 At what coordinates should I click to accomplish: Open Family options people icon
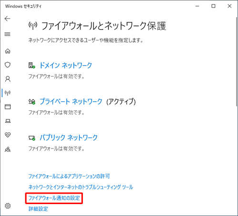pos(8,149)
